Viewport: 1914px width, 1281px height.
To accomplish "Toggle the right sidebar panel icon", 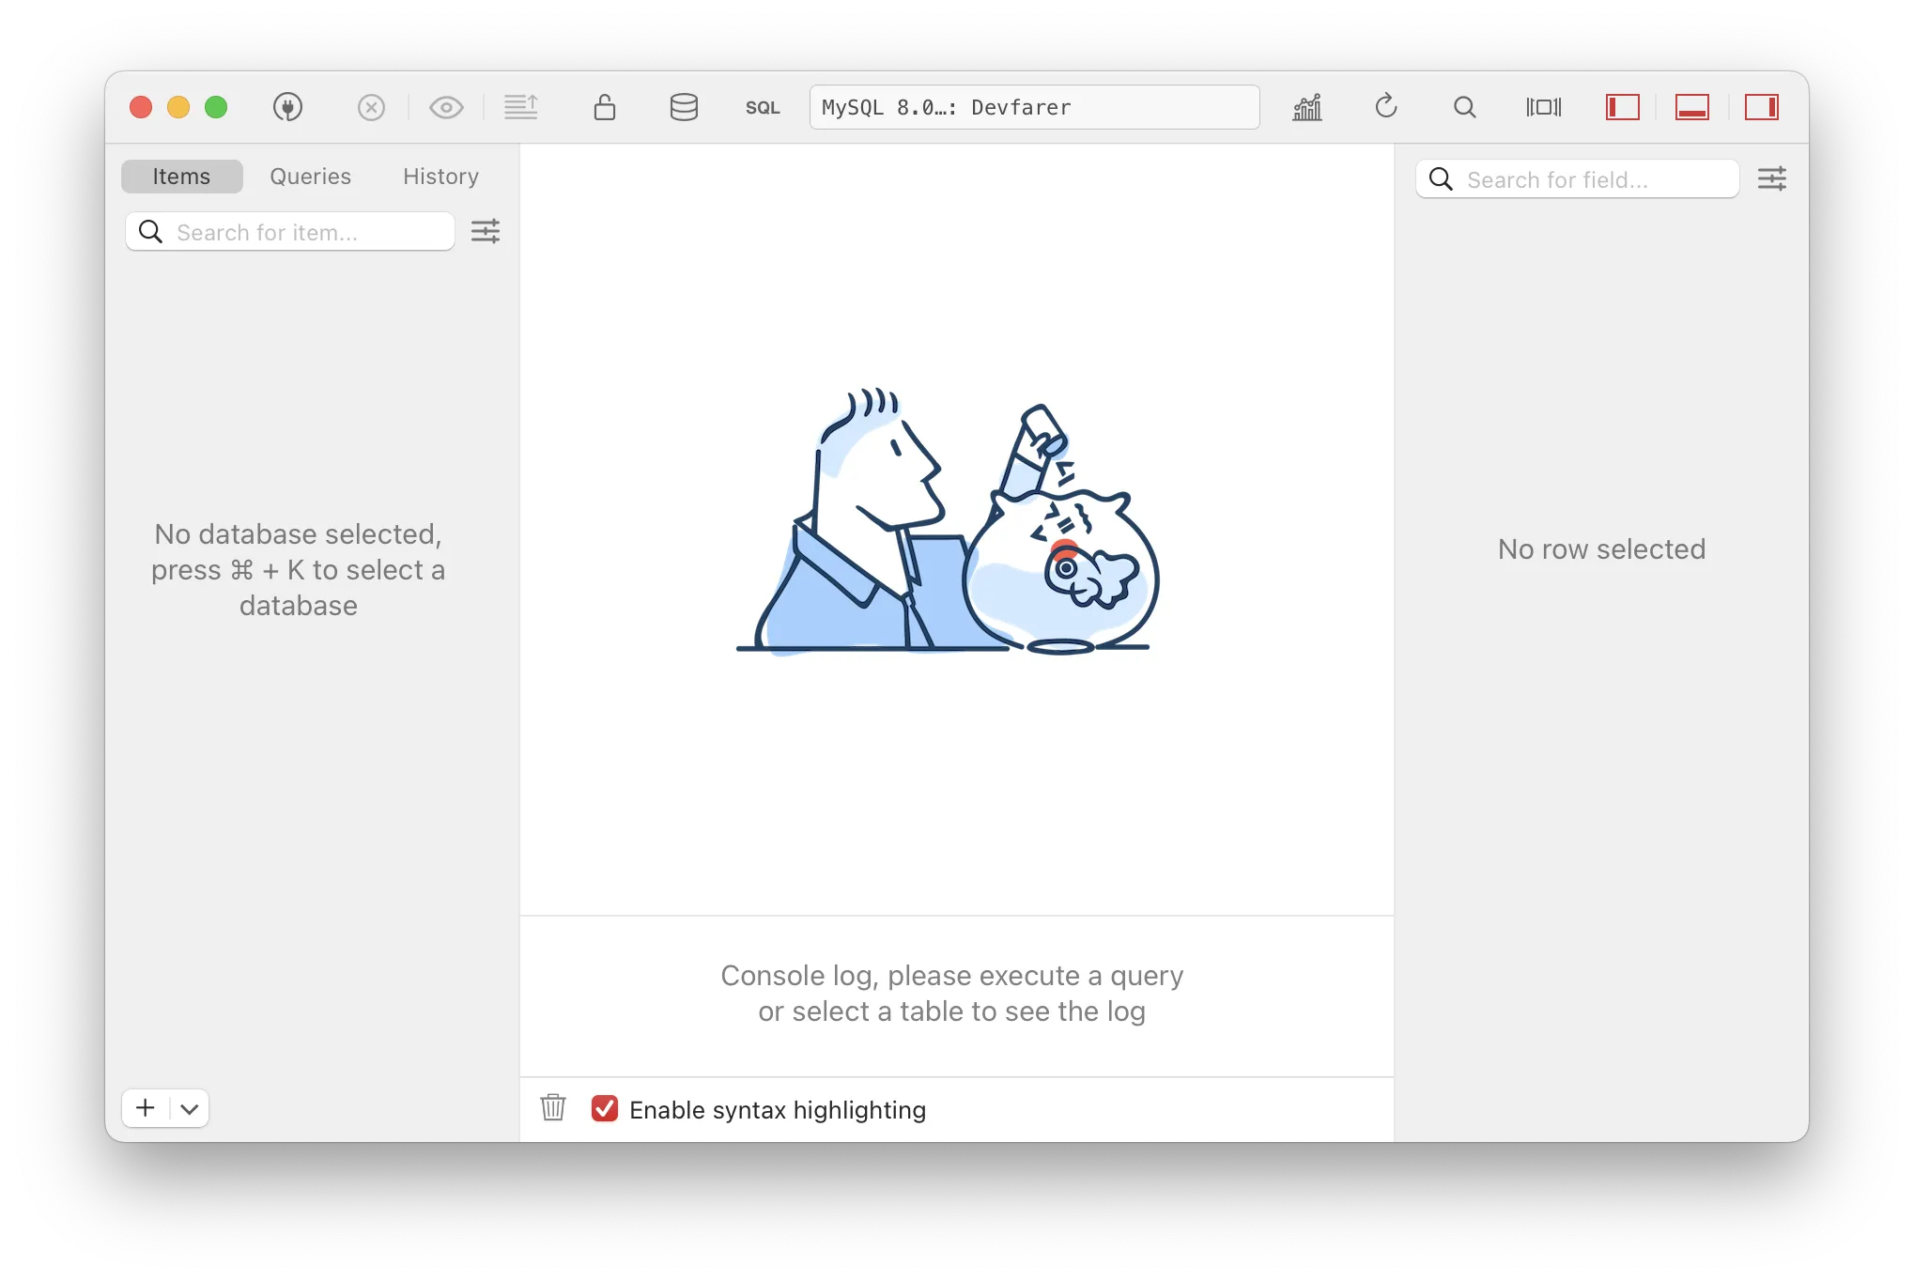I will 1762,107.
